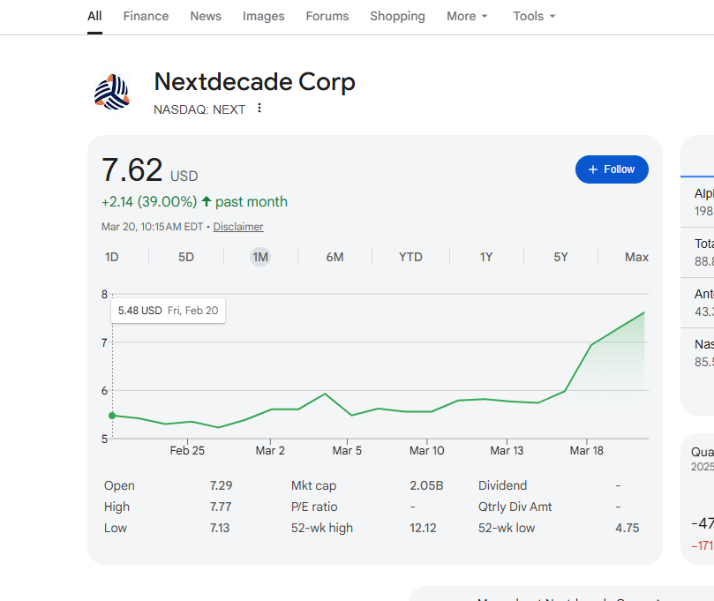
Task: Switch to the Finance tab
Action: 146,16
